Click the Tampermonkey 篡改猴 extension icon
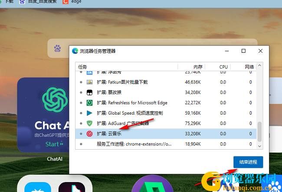 (89, 93)
